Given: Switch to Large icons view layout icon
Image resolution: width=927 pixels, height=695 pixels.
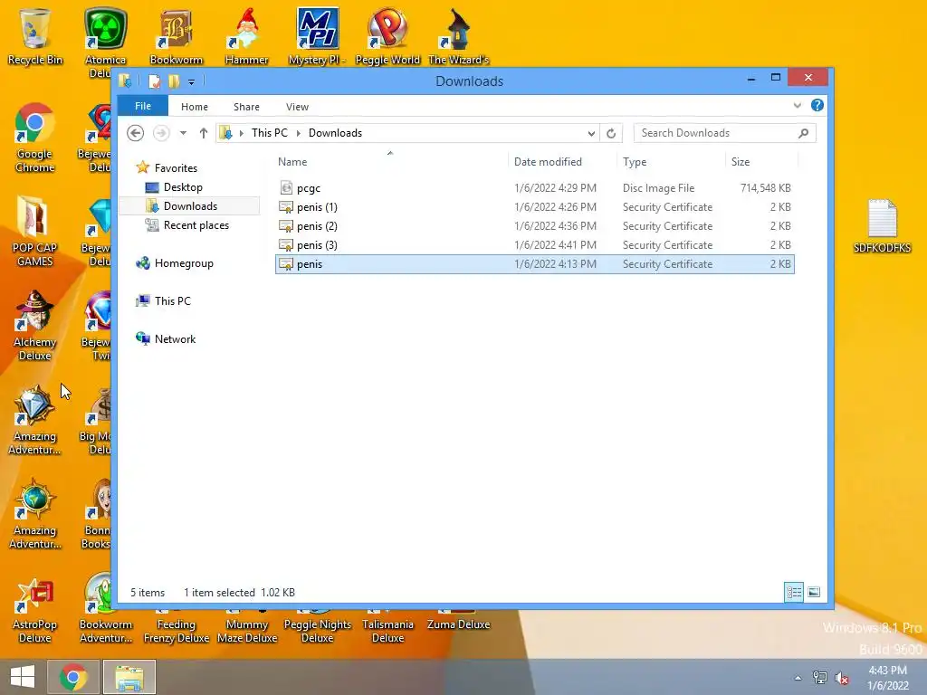Looking at the screenshot, I should coord(814,592).
